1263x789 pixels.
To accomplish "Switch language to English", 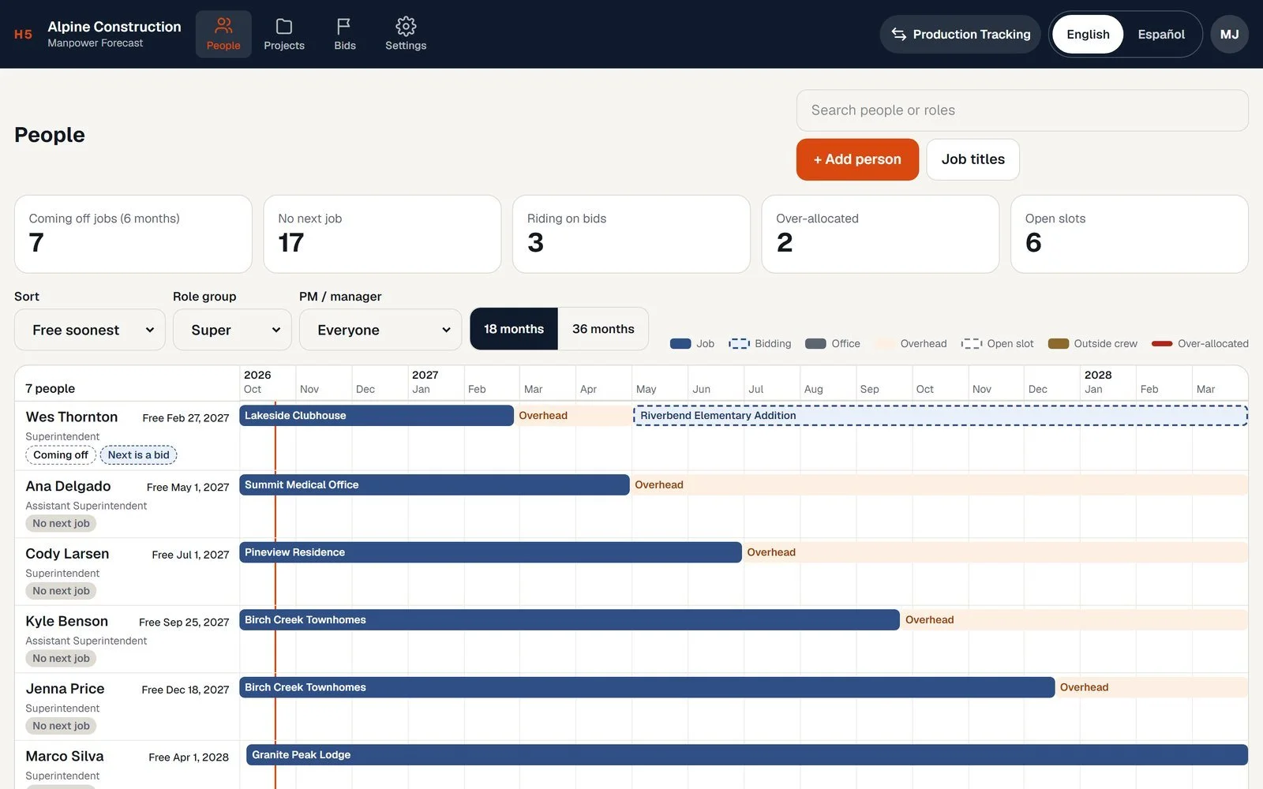I will tap(1088, 34).
